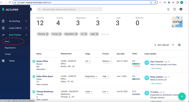Image resolution: width=189 pixels, height=102 pixels.
Task: Click Dallas Office tasks progress bar
Action: coord(136,79)
